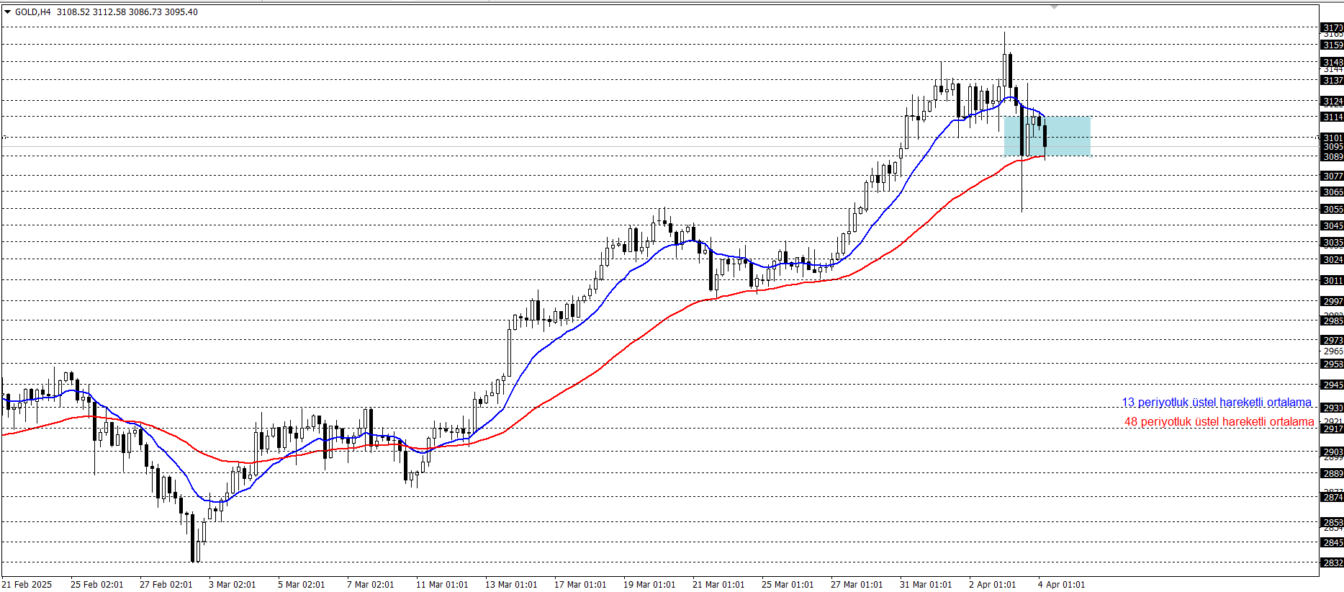Click the 3114 price level label

click(x=1332, y=117)
